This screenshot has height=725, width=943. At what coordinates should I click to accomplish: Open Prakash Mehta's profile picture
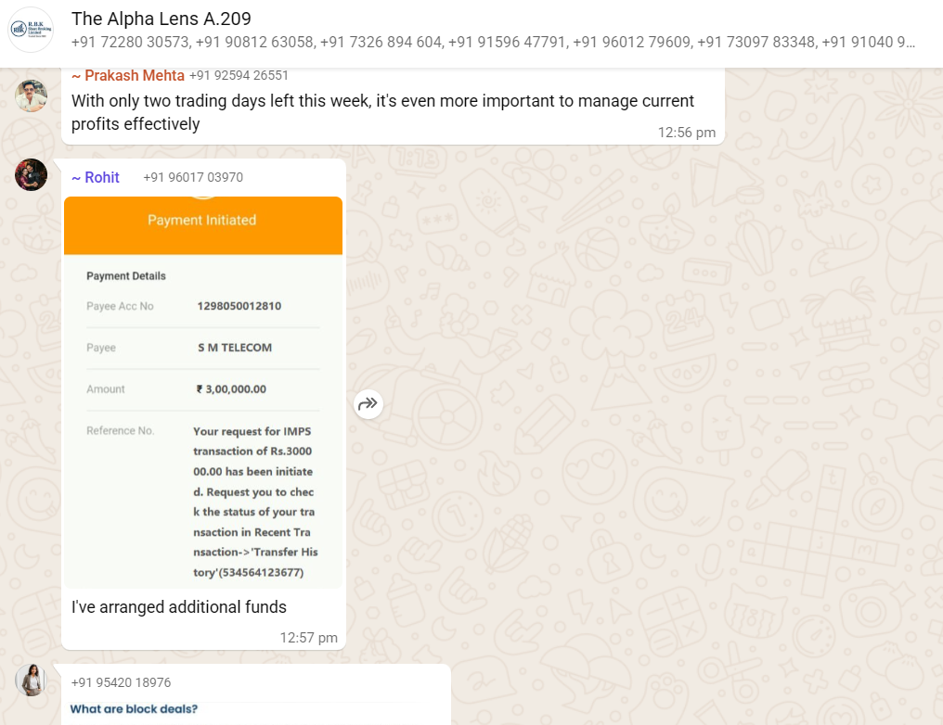click(x=31, y=95)
